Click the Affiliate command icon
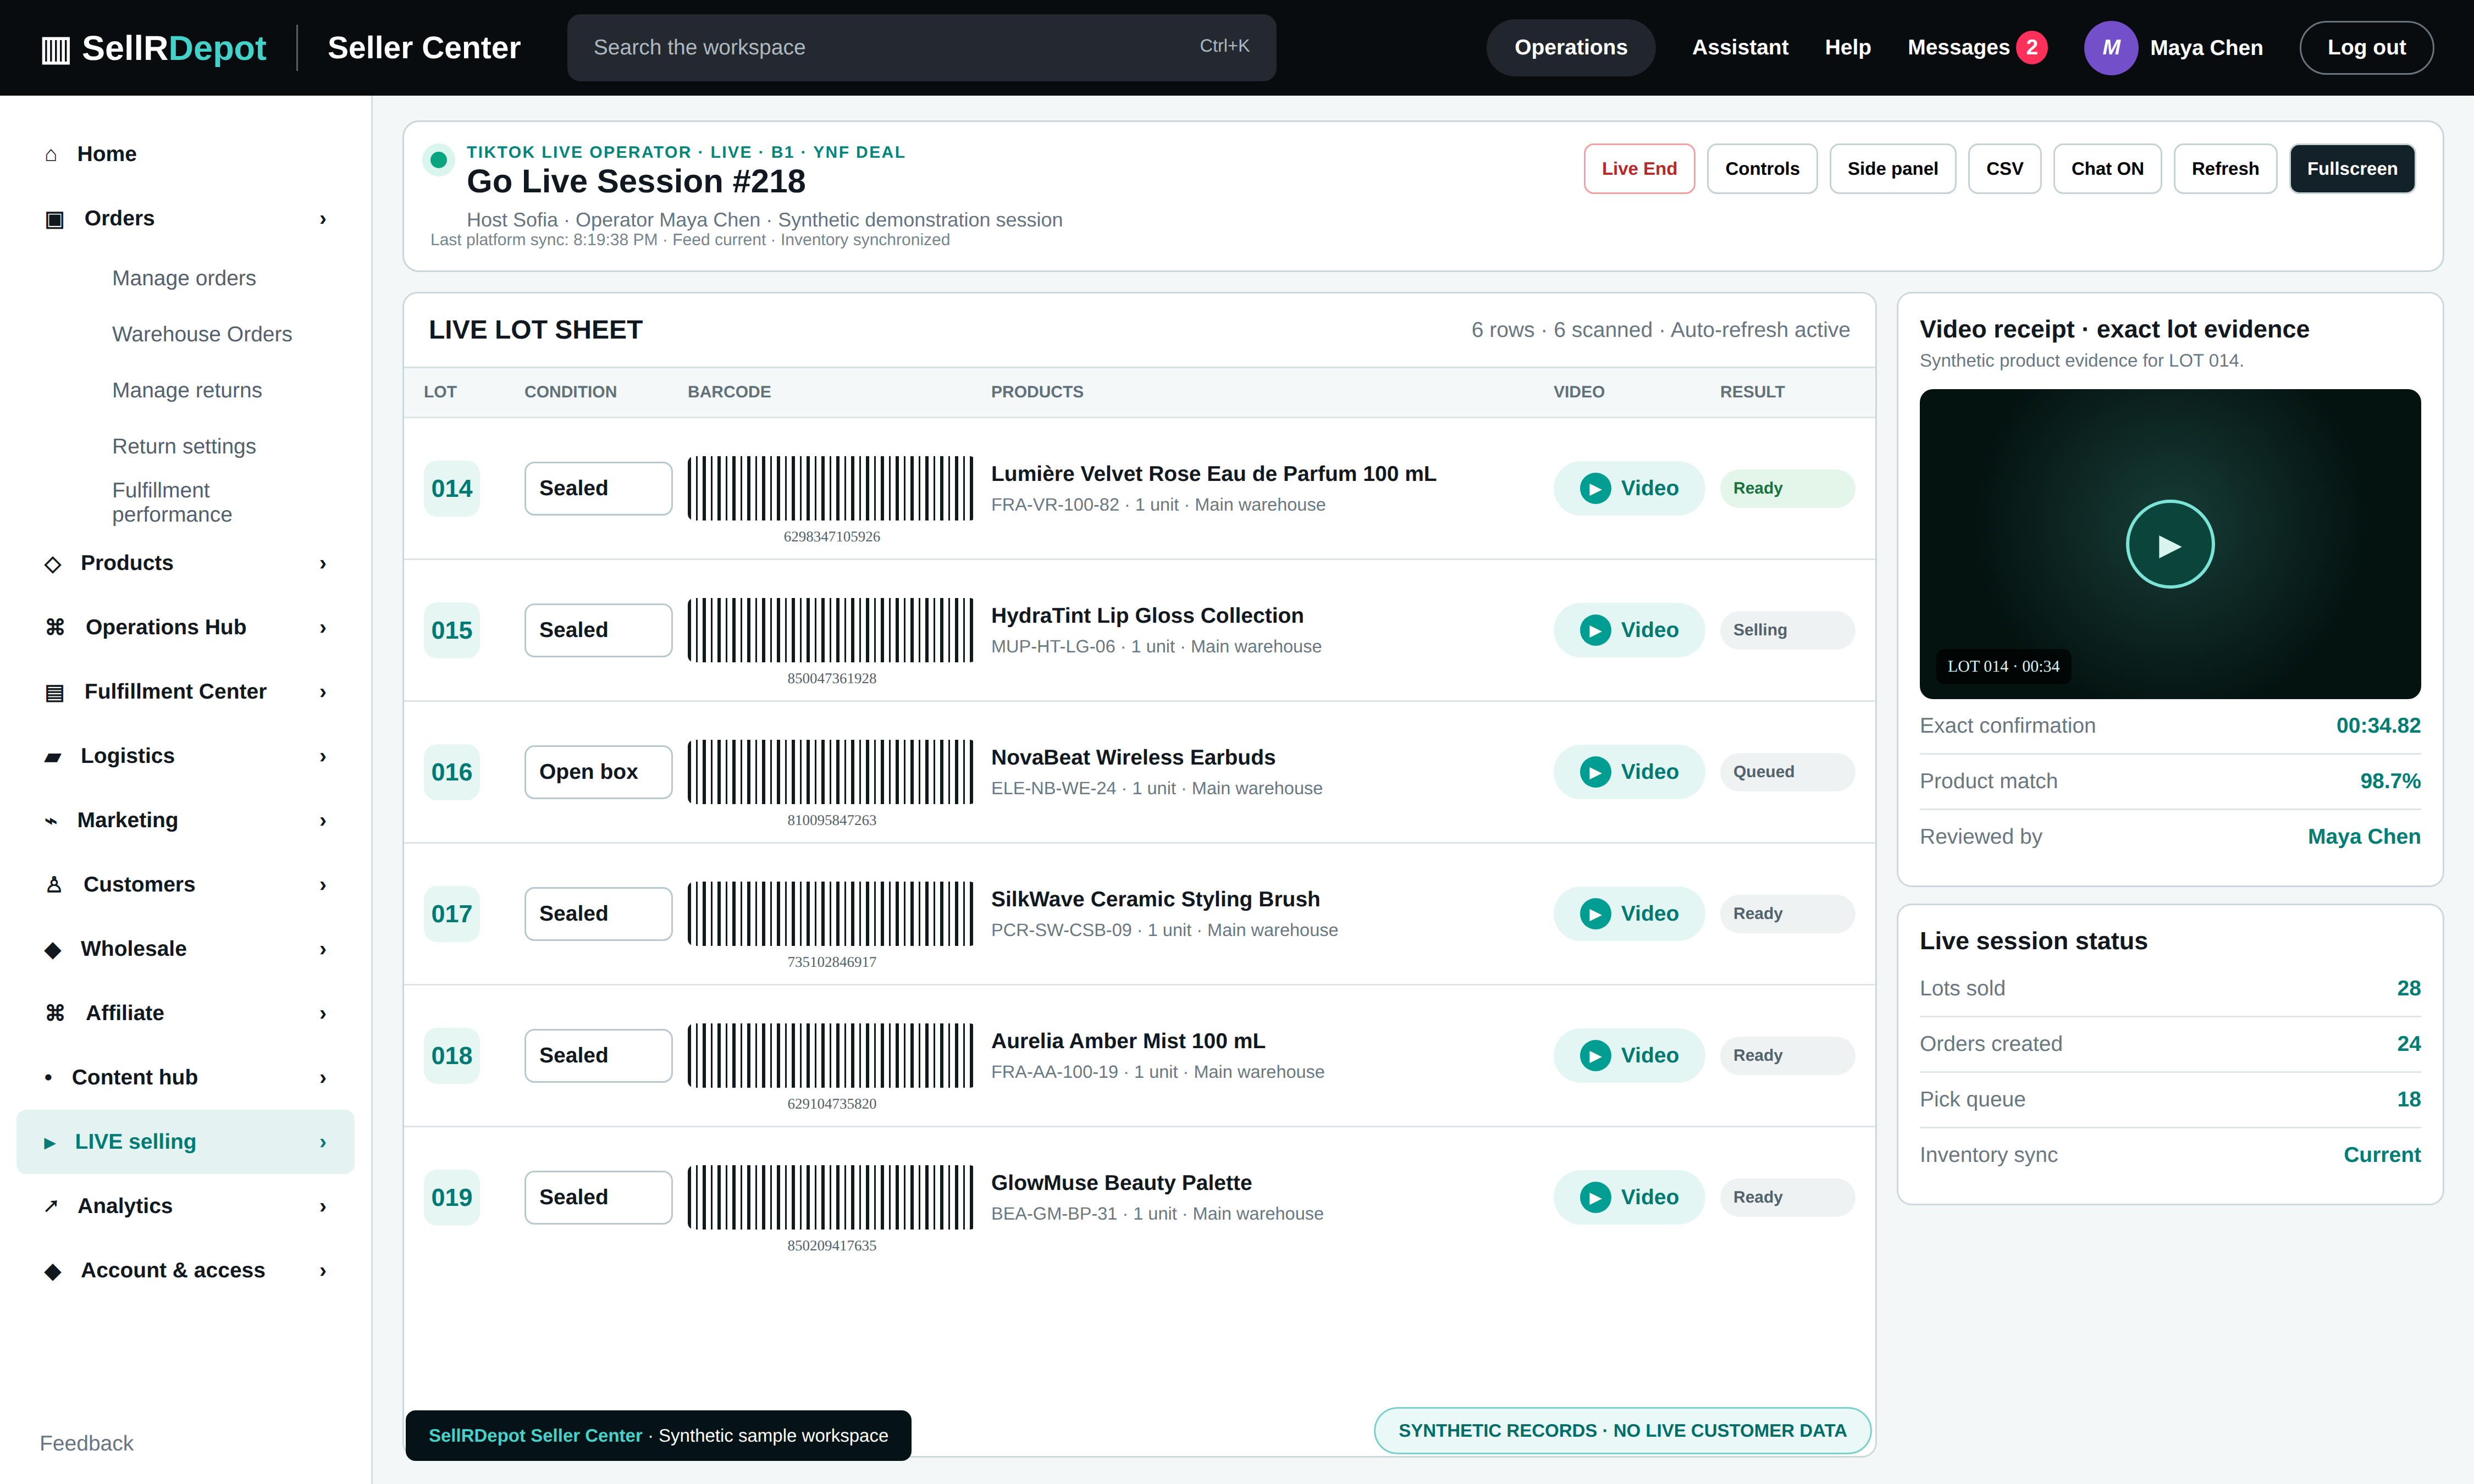Screen dimensions: 2474x1484 click(x=55, y=1013)
